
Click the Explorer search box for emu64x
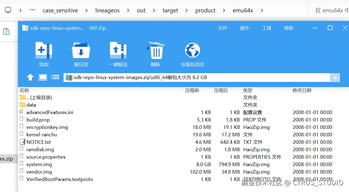coord(329,10)
